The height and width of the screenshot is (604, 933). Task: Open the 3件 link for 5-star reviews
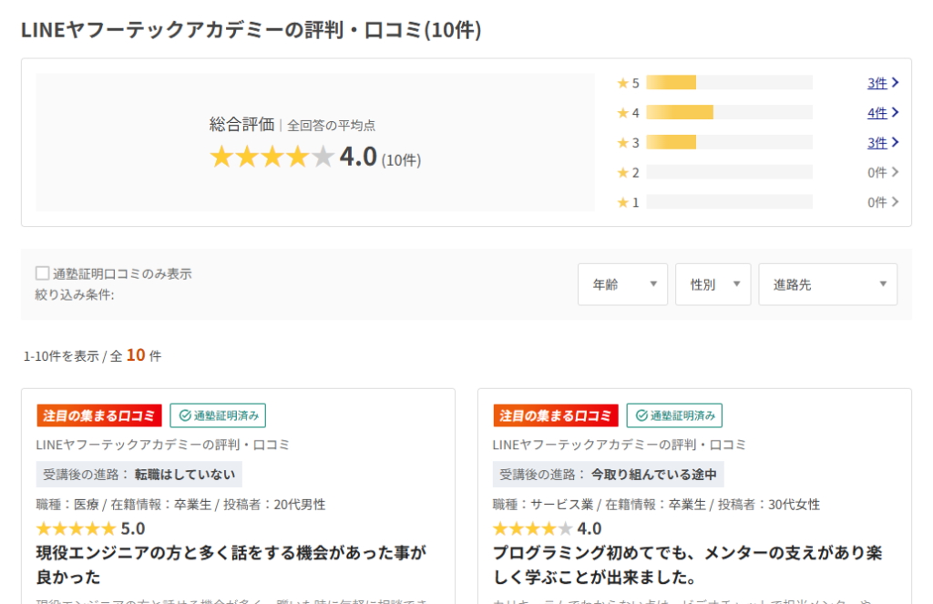point(877,83)
